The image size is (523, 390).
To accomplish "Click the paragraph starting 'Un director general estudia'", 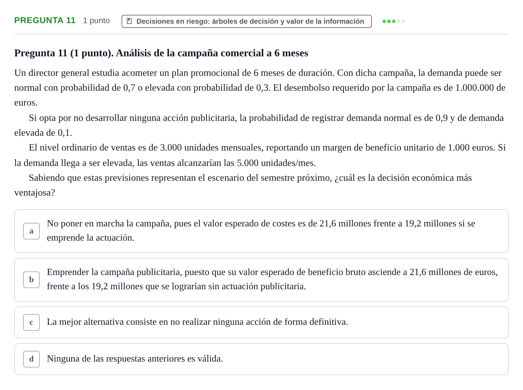I will [260, 88].
